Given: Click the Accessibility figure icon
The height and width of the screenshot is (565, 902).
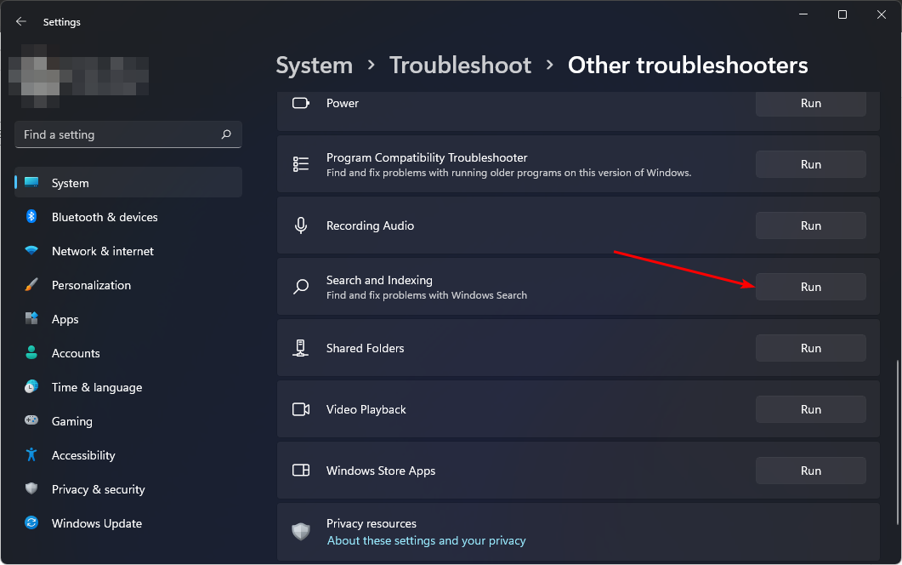Looking at the screenshot, I should click(31, 454).
